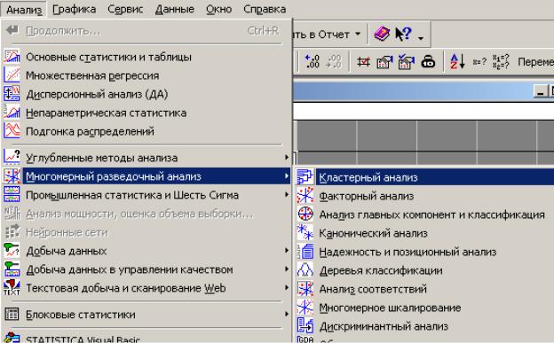Select the Подгонка распределений item
This screenshot has height=343, width=554.
[146, 131]
